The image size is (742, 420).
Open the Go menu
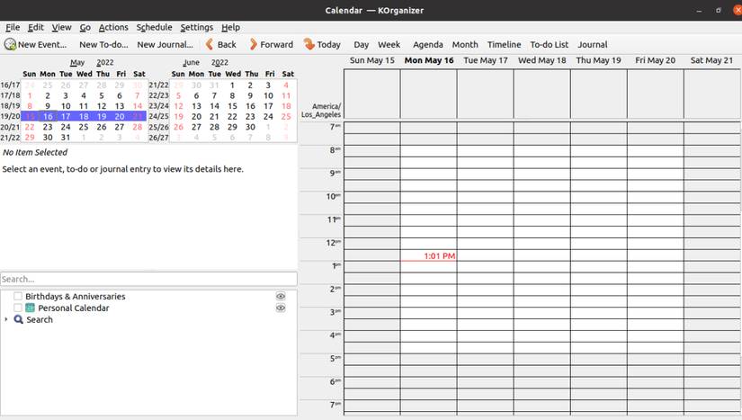[85, 28]
